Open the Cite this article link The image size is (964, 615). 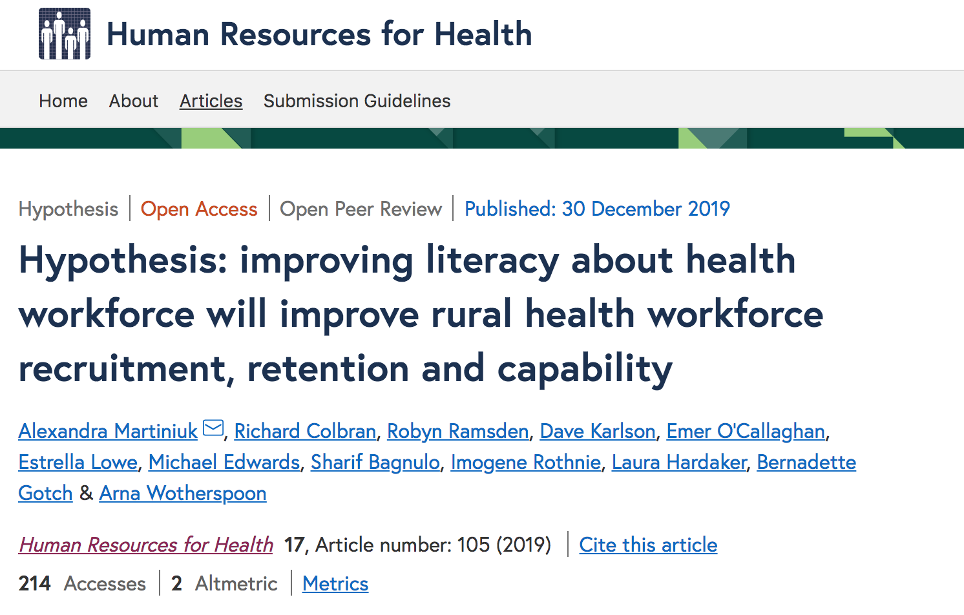click(x=648, y=545)
